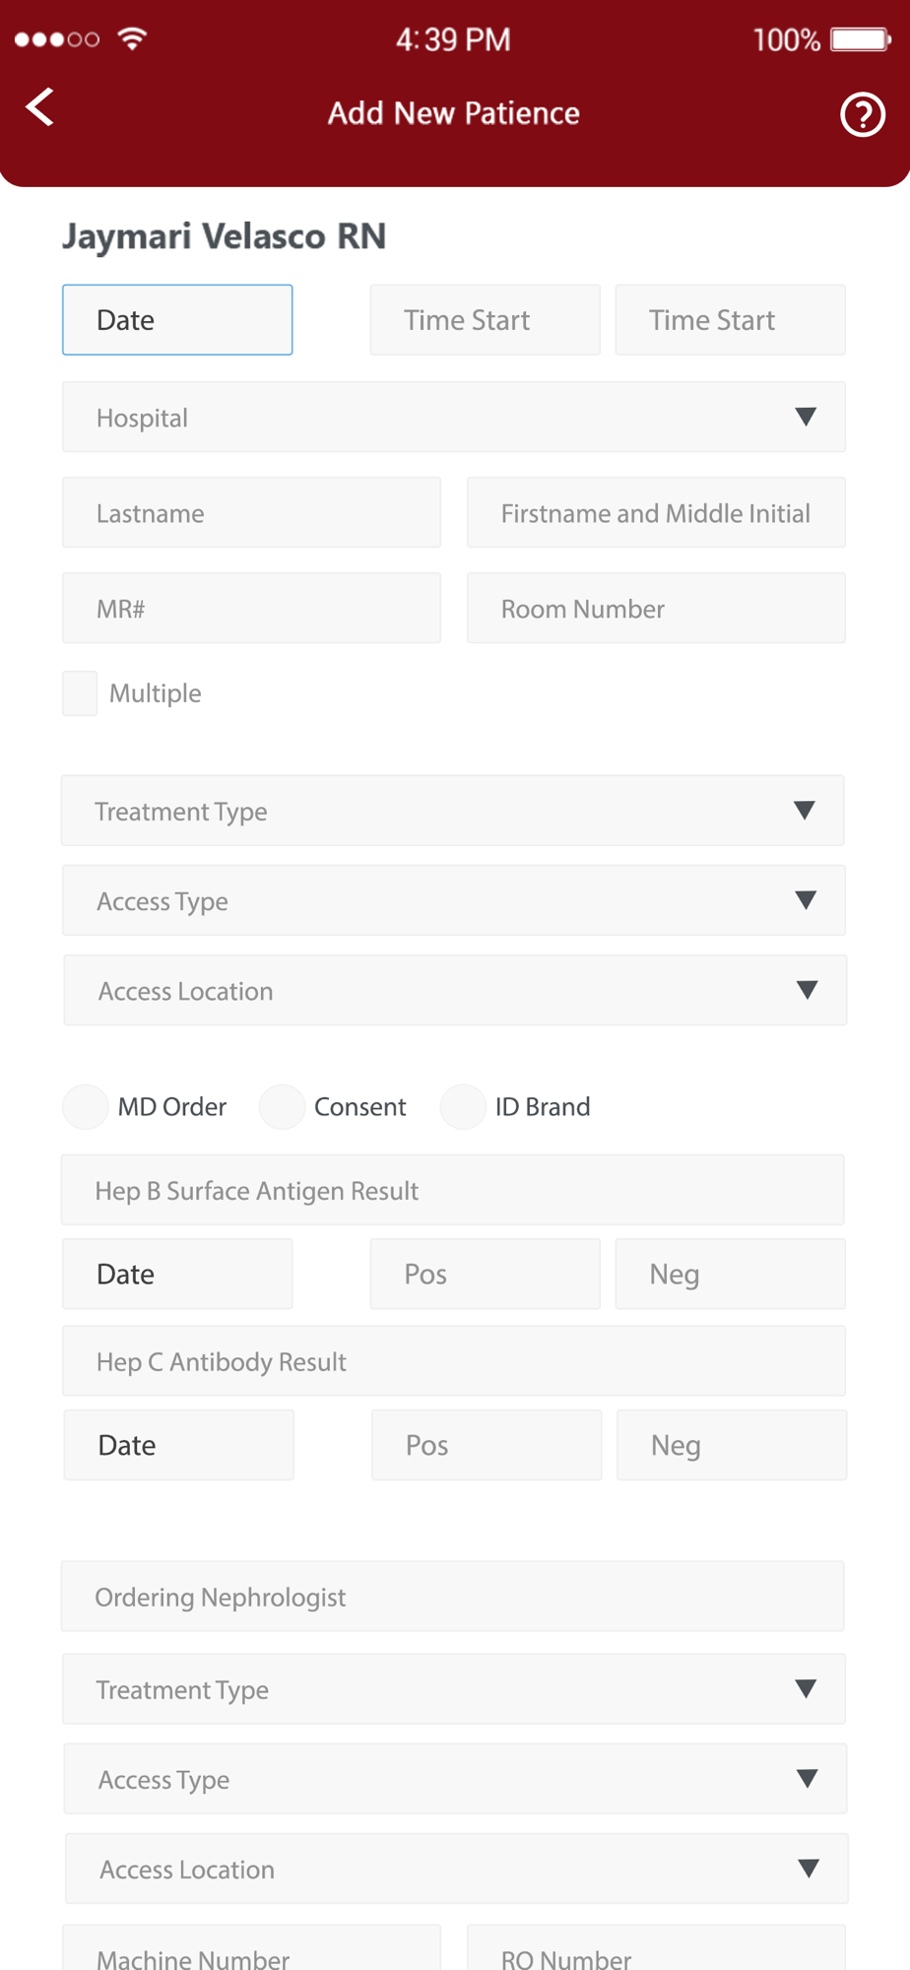Expand the Hospital dropdown

click(454, 417)
